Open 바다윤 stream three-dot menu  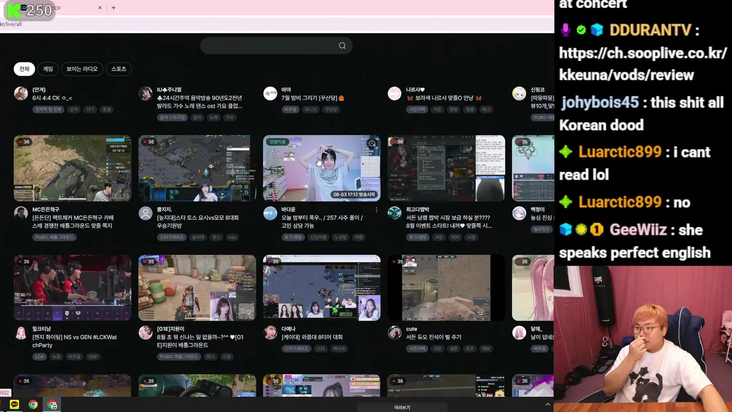[x=376, y=210]
